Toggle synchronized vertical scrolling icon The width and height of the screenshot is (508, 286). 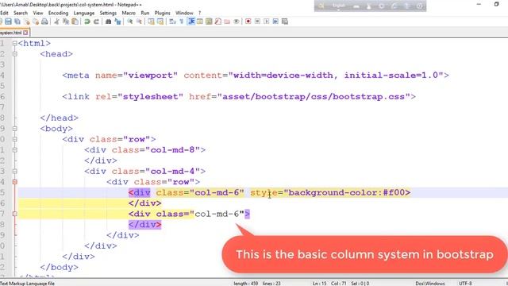[151, 21]
